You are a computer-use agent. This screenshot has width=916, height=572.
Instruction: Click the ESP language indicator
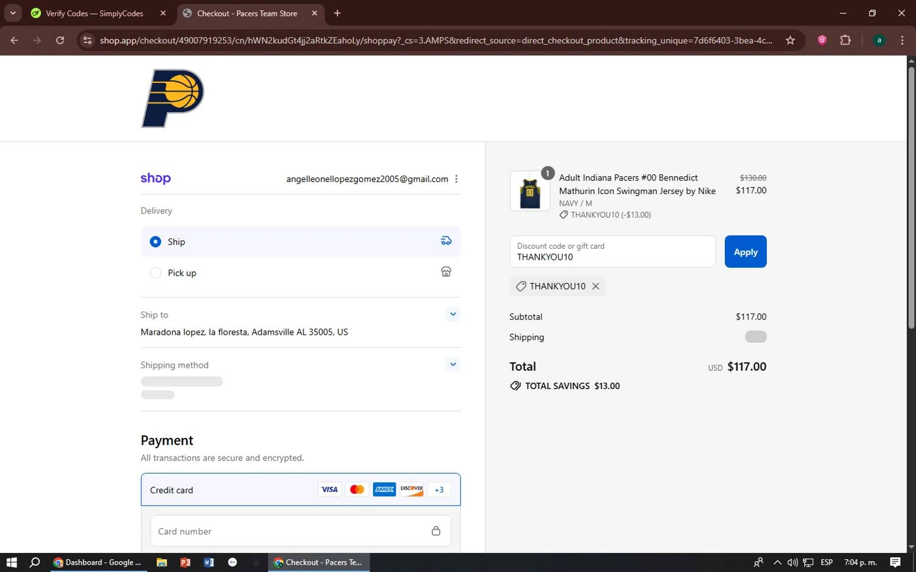tap(827, 562)
